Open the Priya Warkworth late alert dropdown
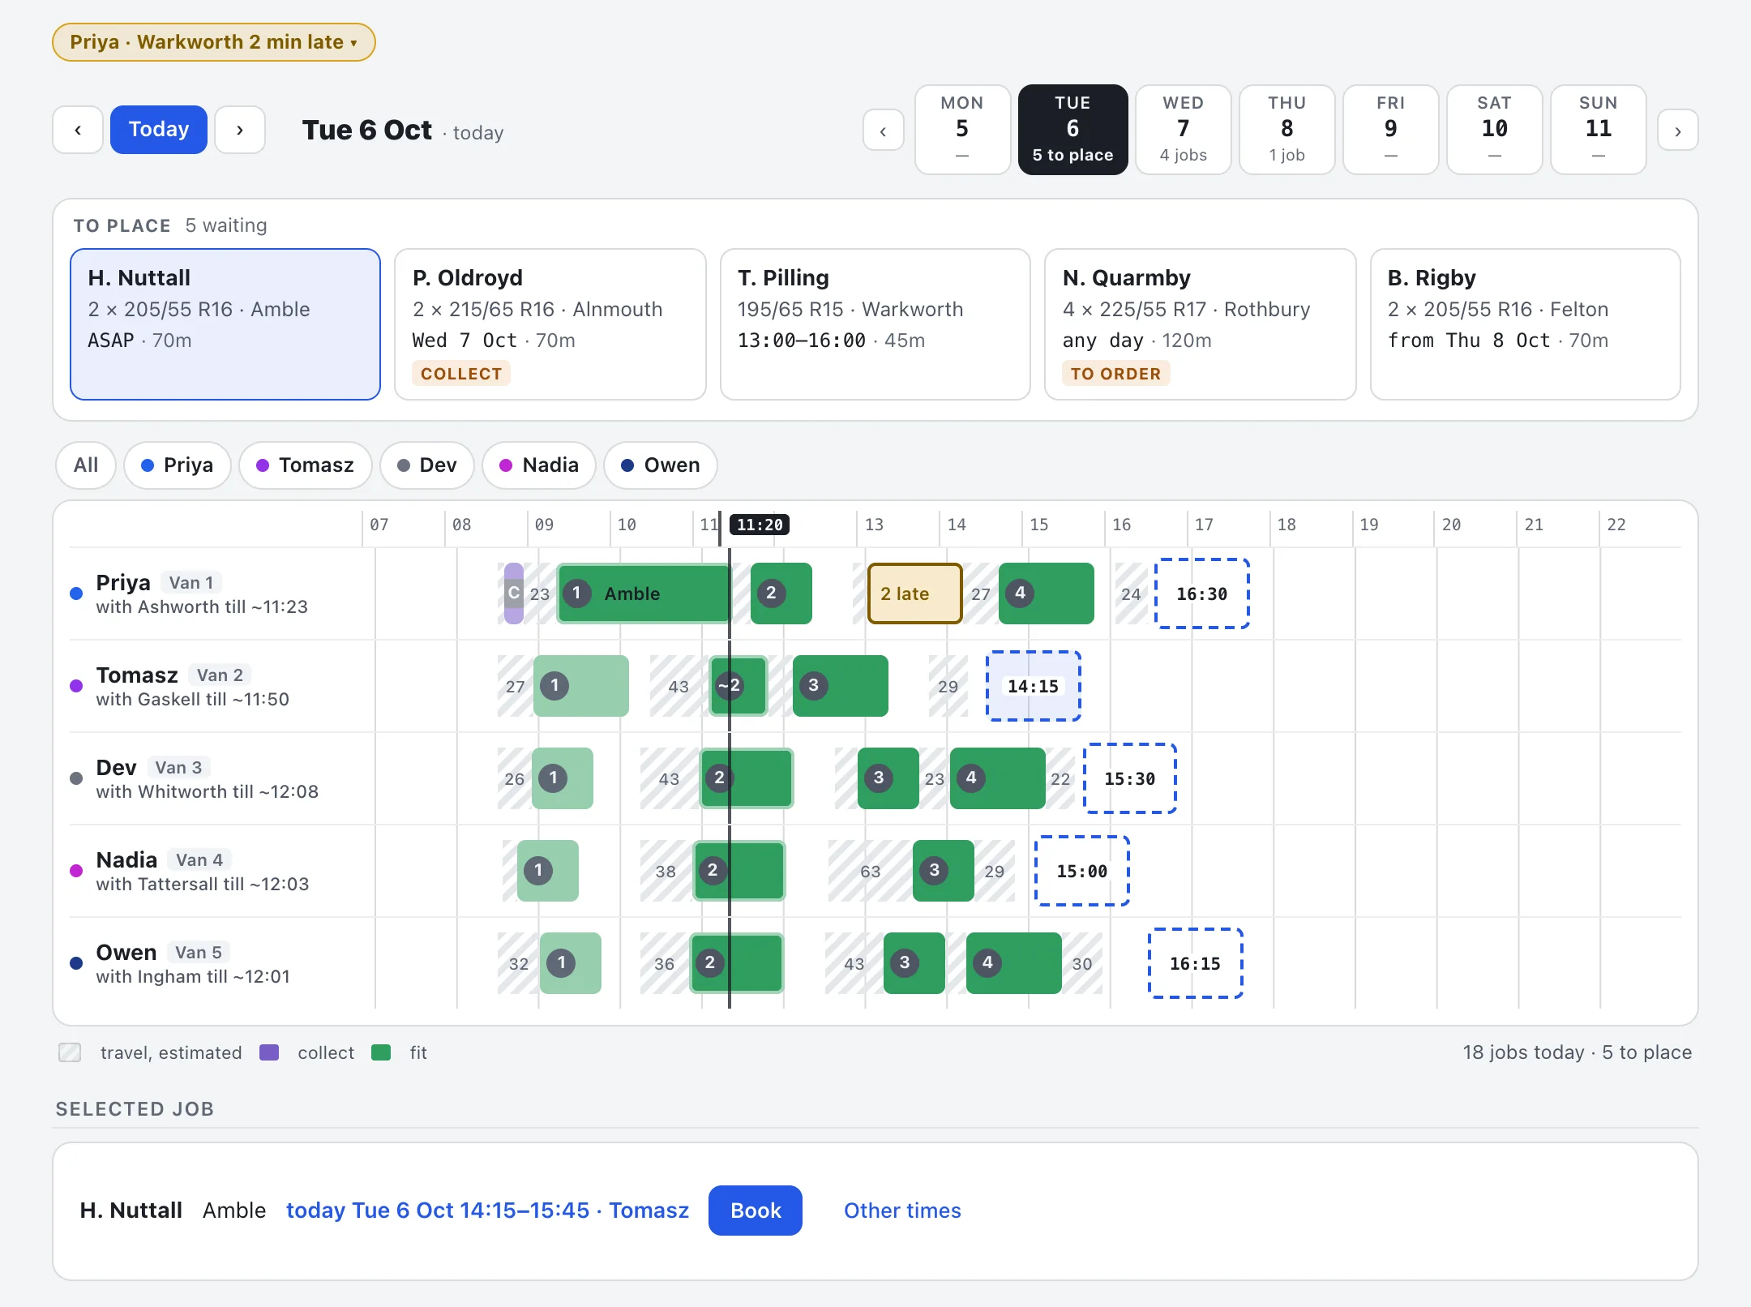Screen dimensions: 1751x1307 click(x=213, y=42)
